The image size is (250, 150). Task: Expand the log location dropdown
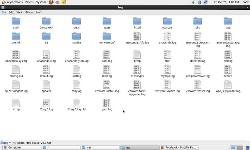(x=6, y=143)
